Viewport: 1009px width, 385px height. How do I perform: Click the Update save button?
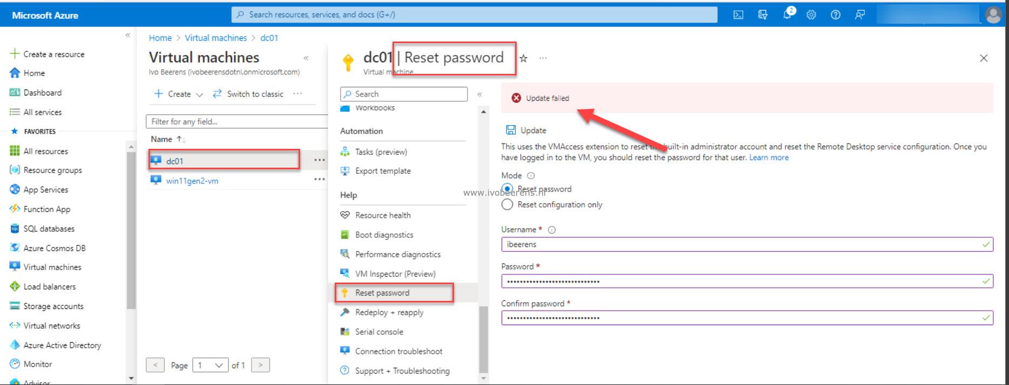click(526, 130)
